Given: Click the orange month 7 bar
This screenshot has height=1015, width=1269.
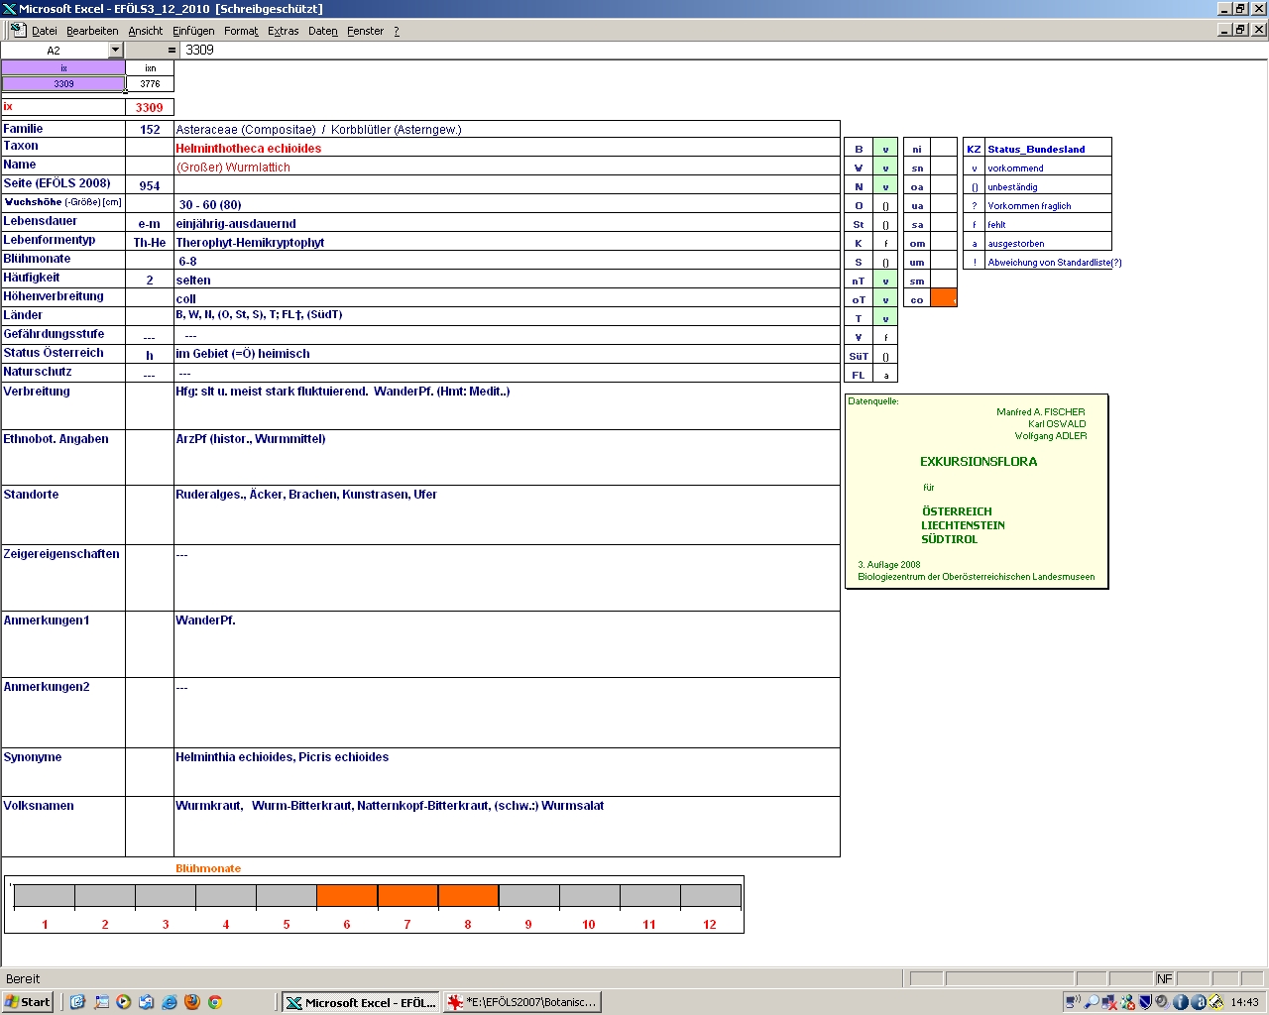Looking at the screenshot, I should pos(407,896).
